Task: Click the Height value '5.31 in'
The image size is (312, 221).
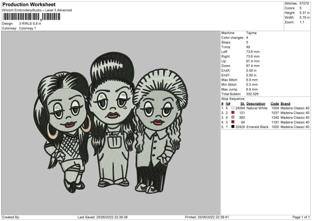Action: [x=304, y=13]
